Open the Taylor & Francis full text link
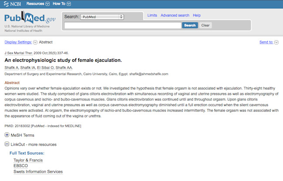Viewport: 283px width, 181px height. click(28, 160)
